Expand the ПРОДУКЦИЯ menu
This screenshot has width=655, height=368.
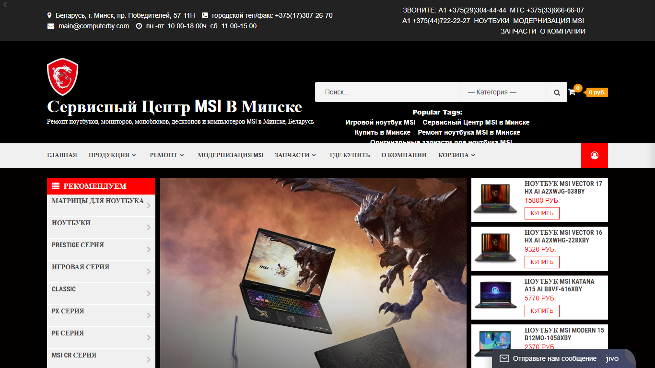[113, 155]
